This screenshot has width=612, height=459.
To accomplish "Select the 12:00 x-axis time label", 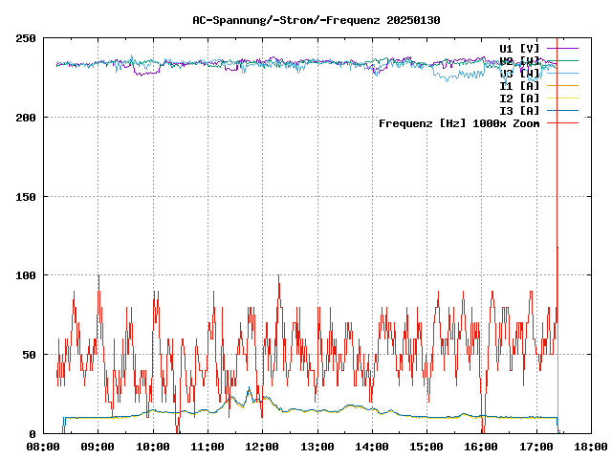I will pyautogui.click(x=263, y=447).
